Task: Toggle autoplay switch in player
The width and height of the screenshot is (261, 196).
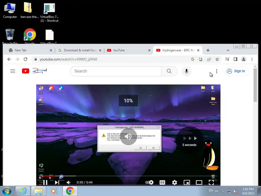Action: tap(149, 182)
